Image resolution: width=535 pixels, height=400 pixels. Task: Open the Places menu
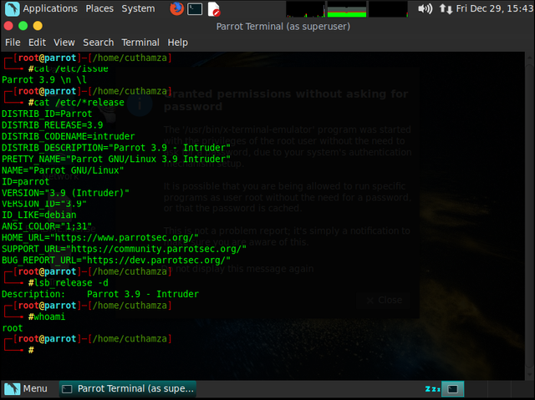point(99,8)
